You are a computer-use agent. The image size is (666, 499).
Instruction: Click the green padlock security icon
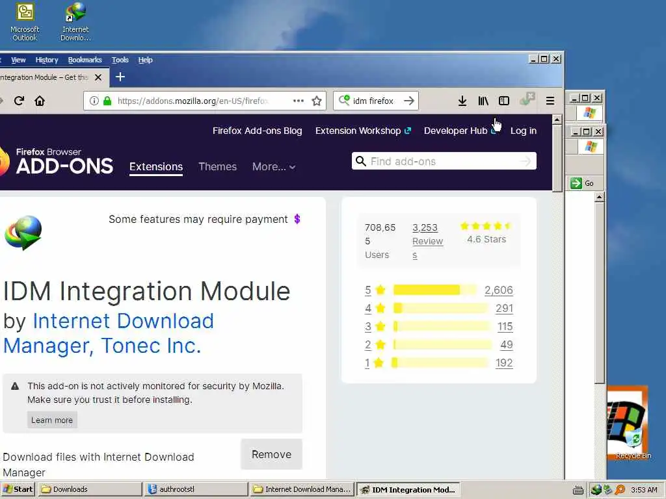pos(107,101)
